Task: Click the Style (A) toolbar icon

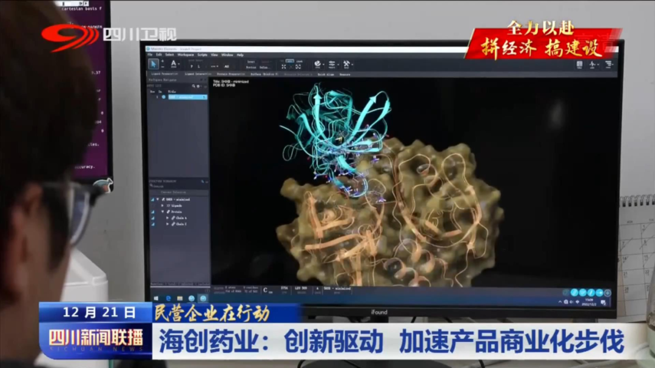Action: tap(173, 64)
